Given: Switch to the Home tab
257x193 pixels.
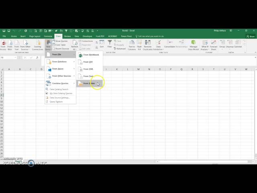Looking at the screenshot, I should (x=14, y=36).
